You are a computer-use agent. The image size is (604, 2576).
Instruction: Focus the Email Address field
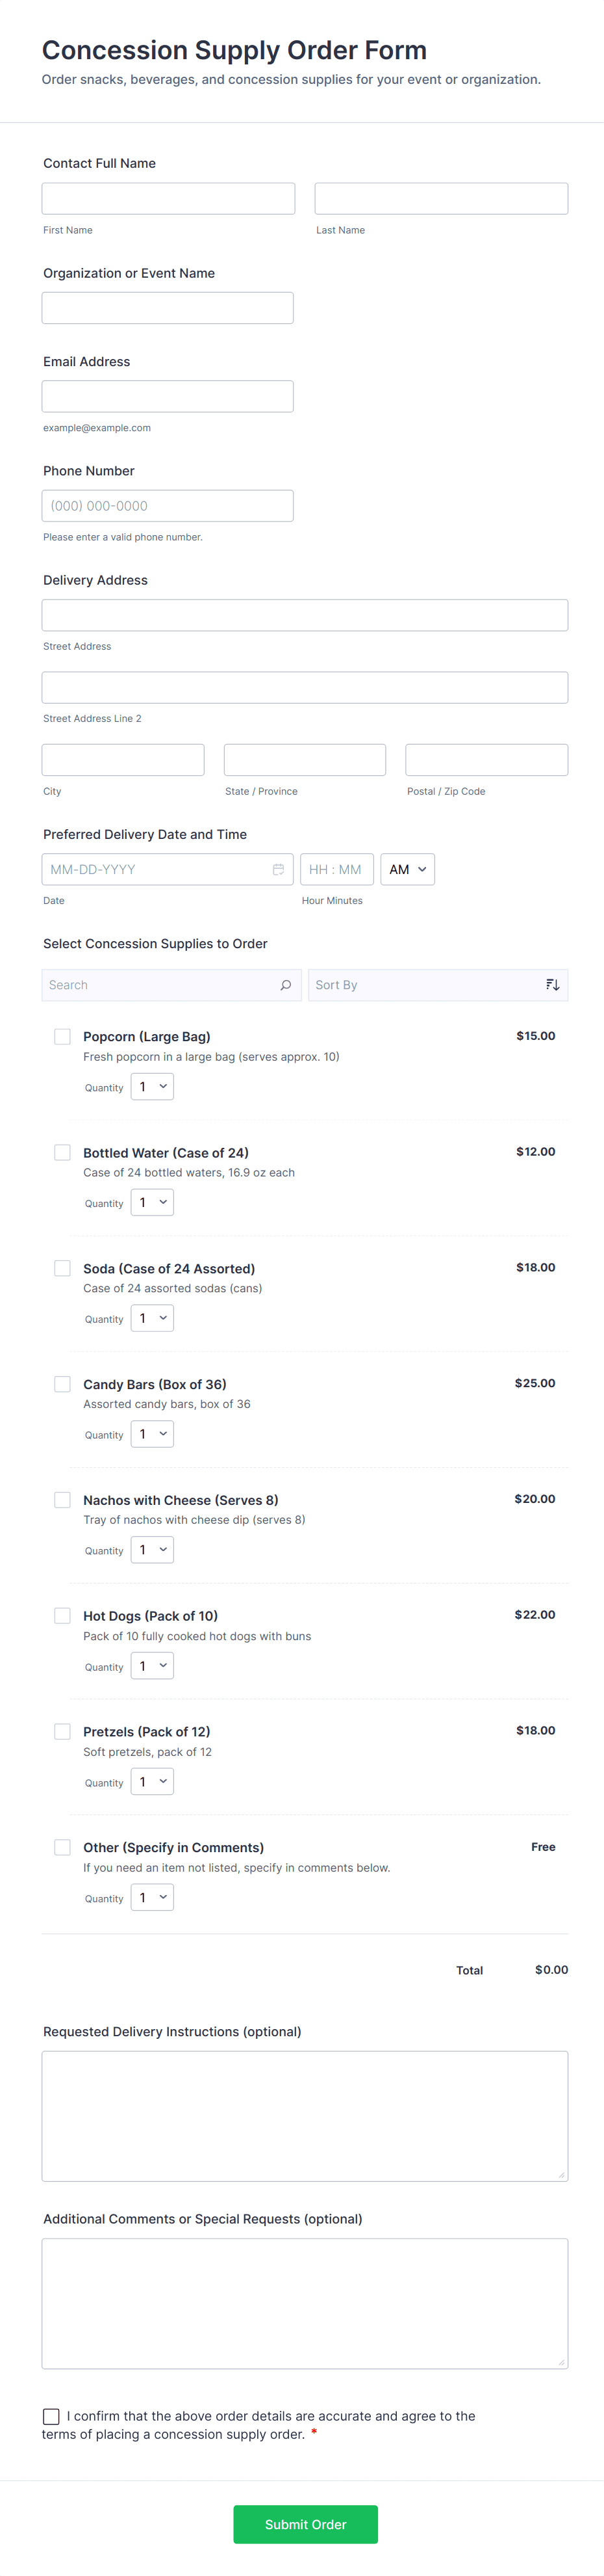point(168,396)
